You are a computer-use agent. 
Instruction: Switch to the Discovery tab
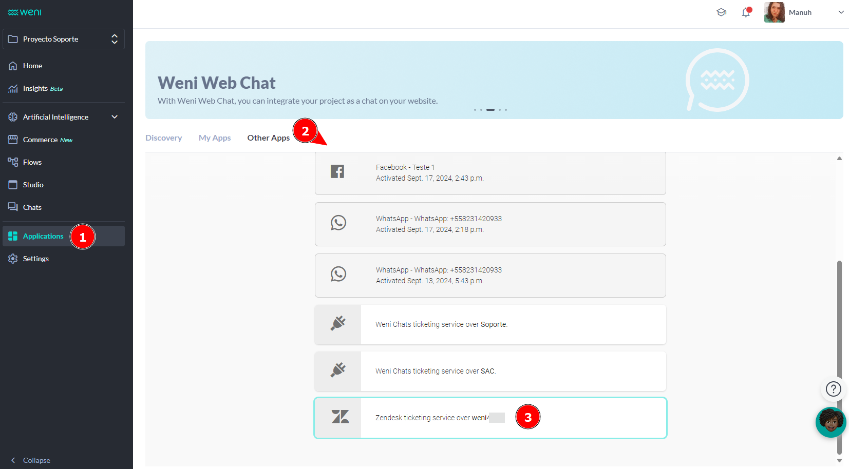pyautogui.click(x=163, y=138)
